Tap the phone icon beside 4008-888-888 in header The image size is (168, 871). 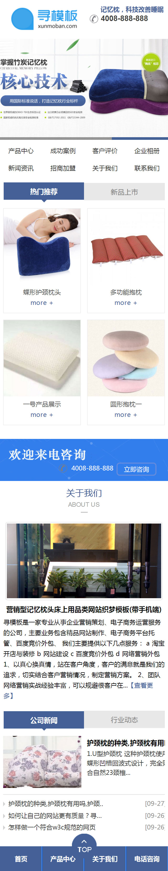(94, 19)
